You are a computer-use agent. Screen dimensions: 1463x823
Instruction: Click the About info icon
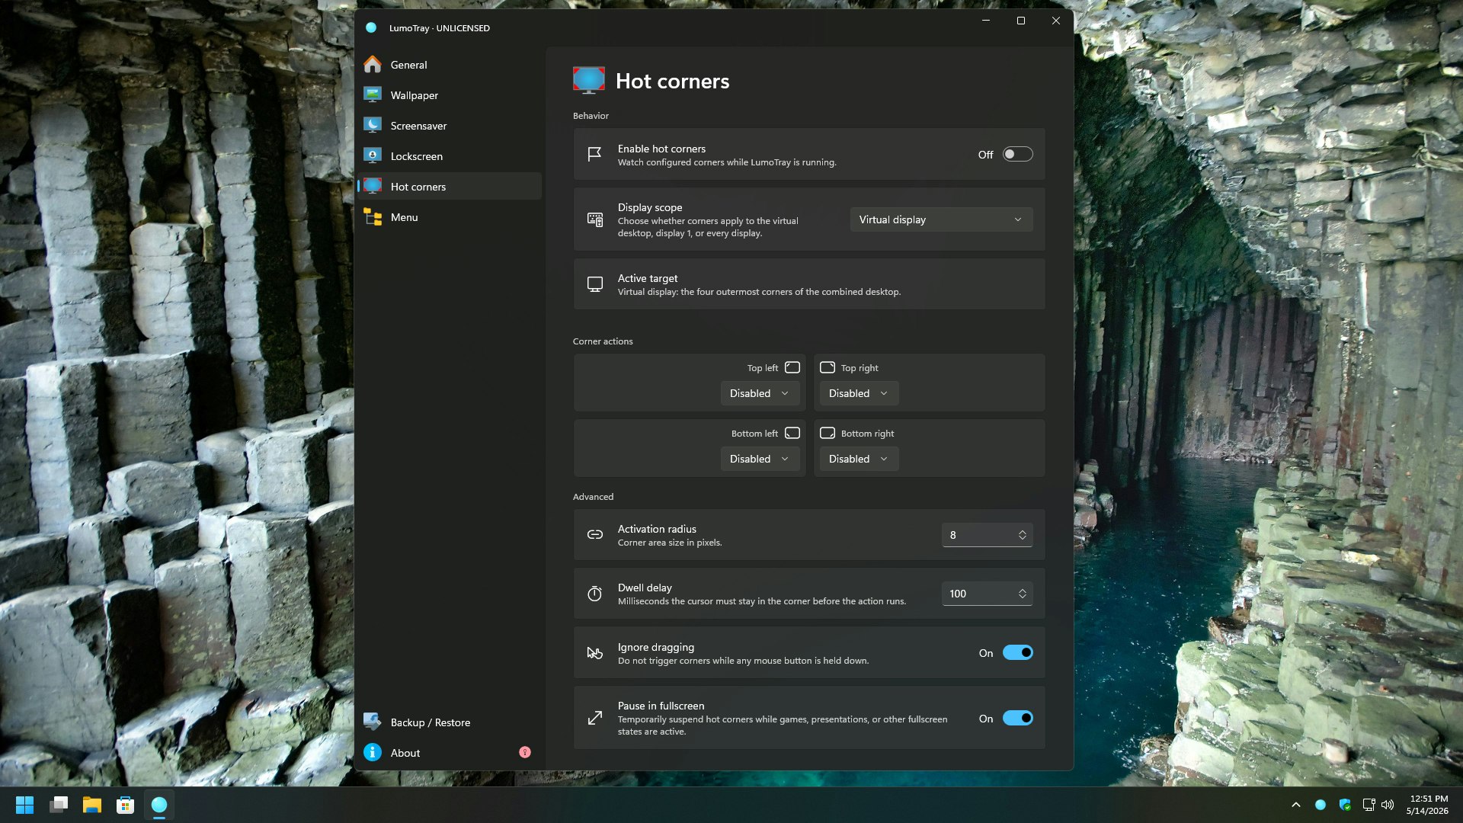pos(373,752)
